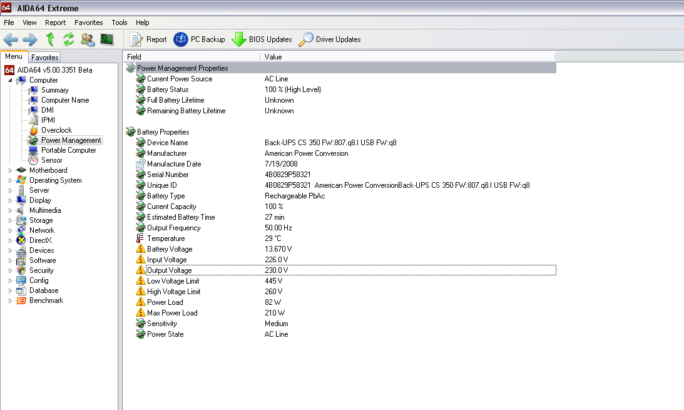Expand the Display tree node

tap(11, 200)
